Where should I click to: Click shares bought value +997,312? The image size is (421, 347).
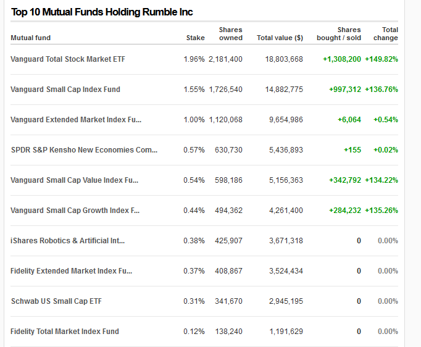tap(345, 90)
